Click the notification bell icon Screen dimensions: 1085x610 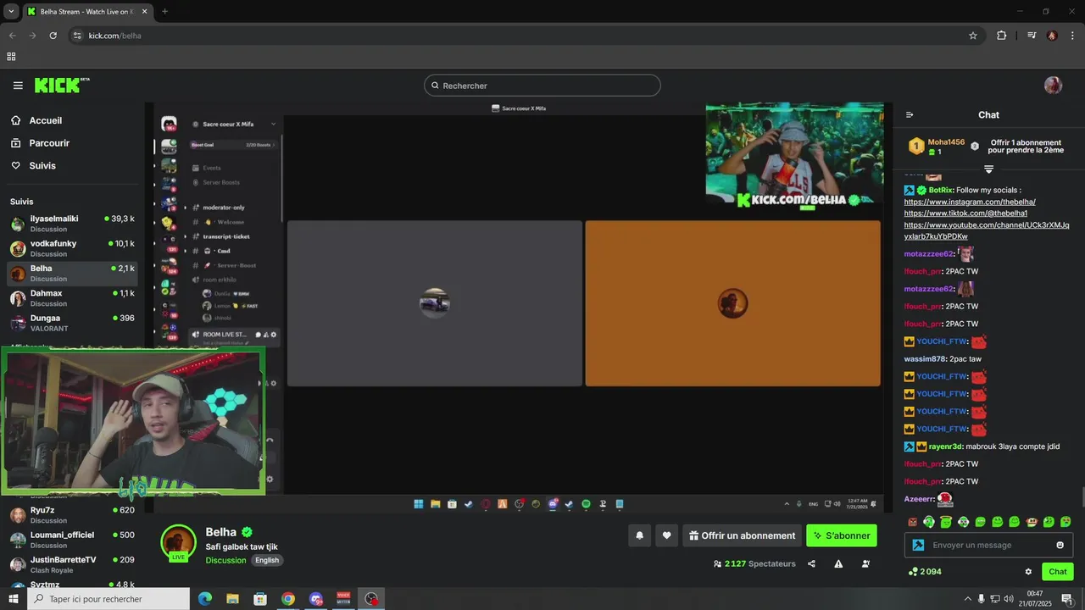[x=639, y=535]
